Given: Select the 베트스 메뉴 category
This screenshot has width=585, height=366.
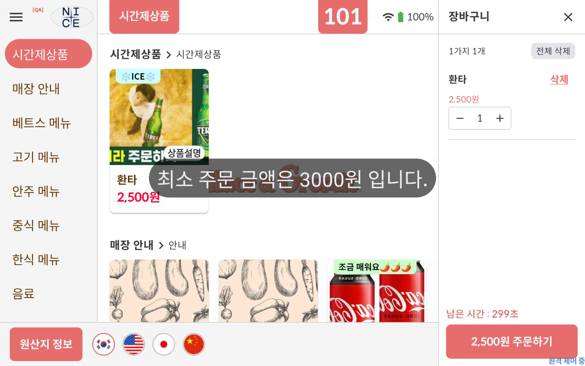Looking at the screenshot, I should tap(42, 123).
